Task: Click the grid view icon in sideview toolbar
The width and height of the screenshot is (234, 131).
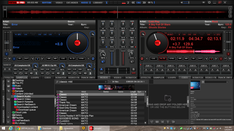Action: [x=157, y=122]
